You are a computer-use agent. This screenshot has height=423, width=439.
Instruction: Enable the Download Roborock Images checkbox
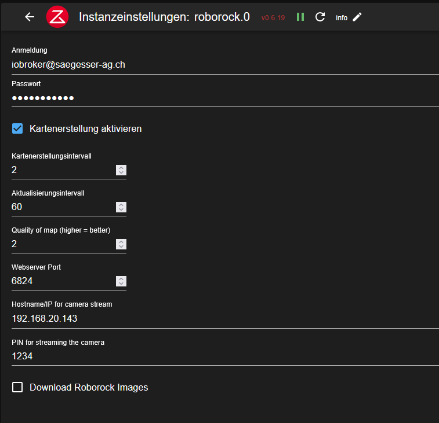click(x=18, y=387)
